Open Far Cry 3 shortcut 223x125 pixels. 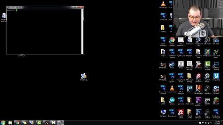click(190, 89)
